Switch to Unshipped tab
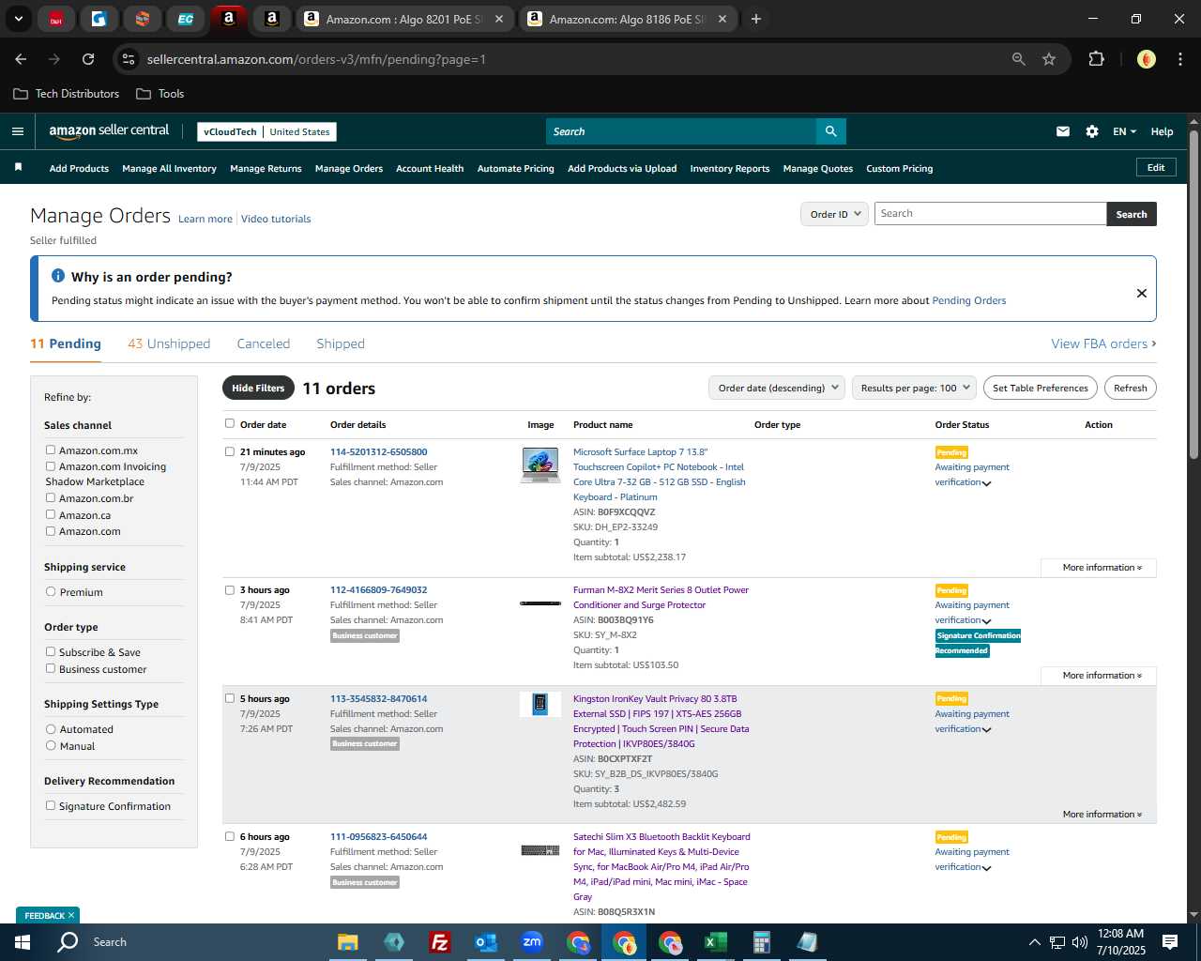The height and width of the screenshot is (961, 1201). click(169, 343)
